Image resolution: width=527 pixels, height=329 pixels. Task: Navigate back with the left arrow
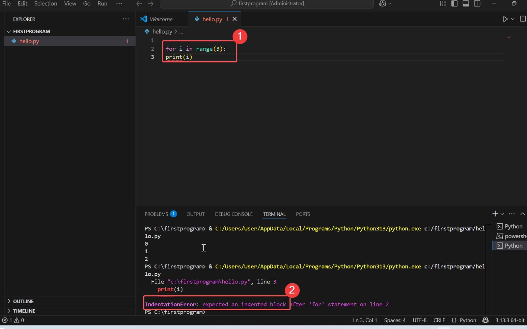139,4
